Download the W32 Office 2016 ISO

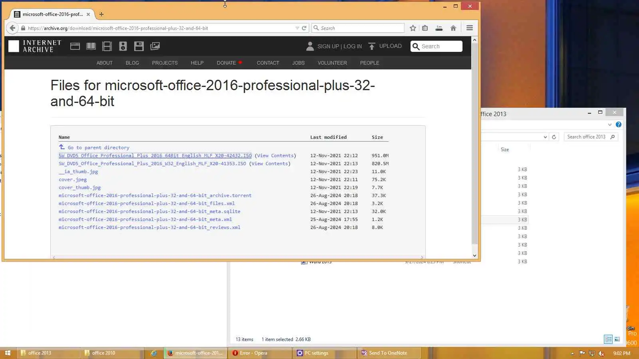coord(152,164)
